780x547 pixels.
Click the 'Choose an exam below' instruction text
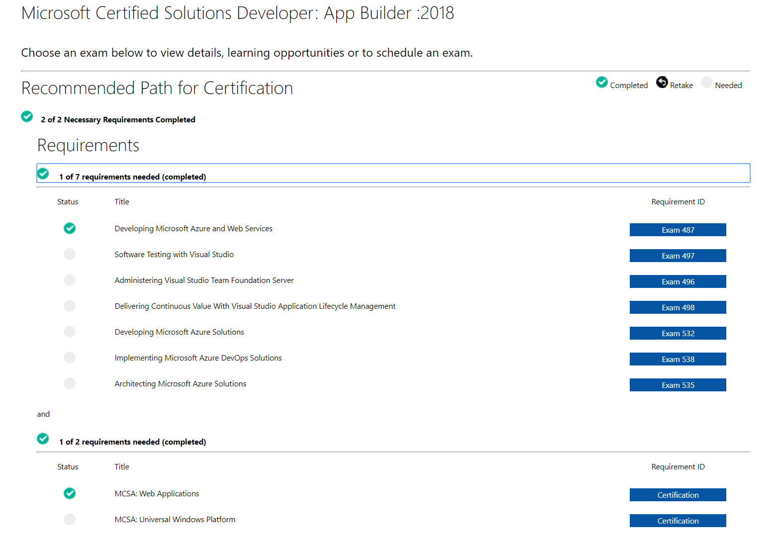[247, 53]
